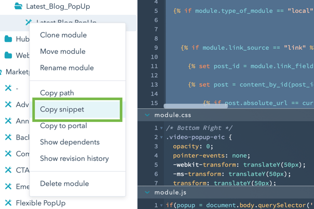
Task: Click module icon beside CTA item
Action: [8, 170]
